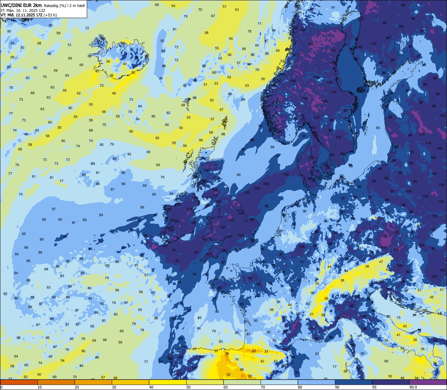Click the '27' humidity value on the map

(x=312, y=314)
